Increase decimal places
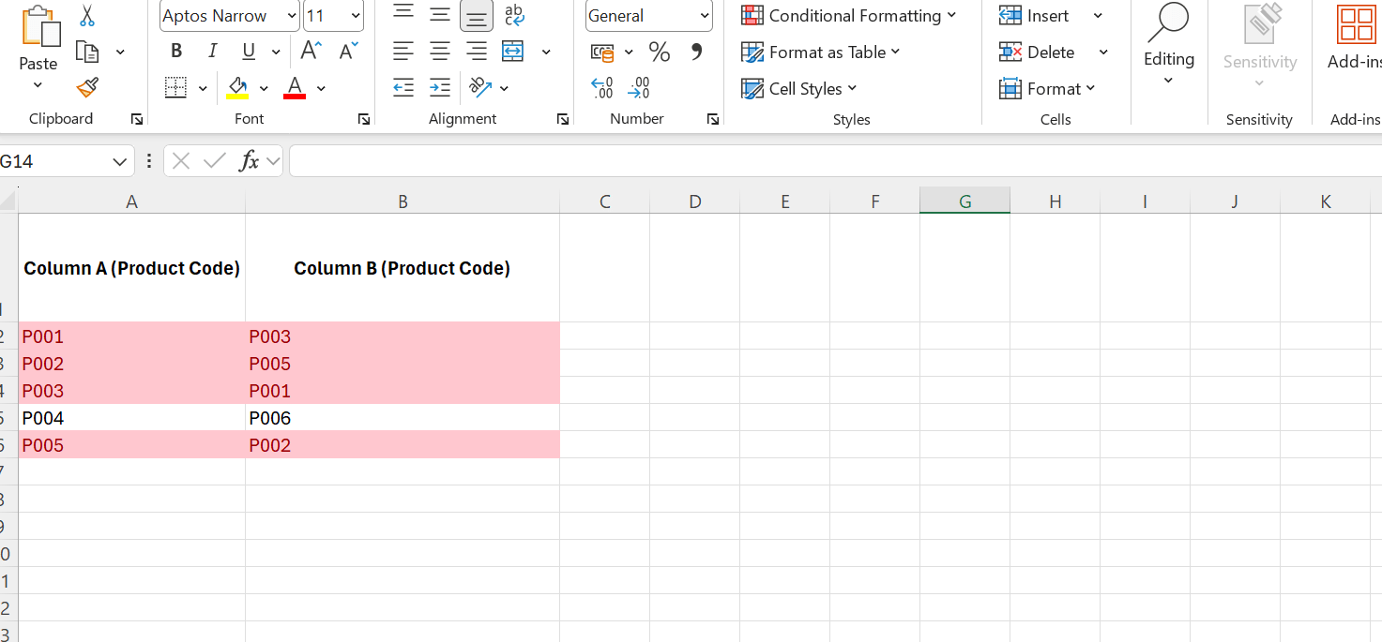This screenshot has height=642, width=1382. (600, 86)
